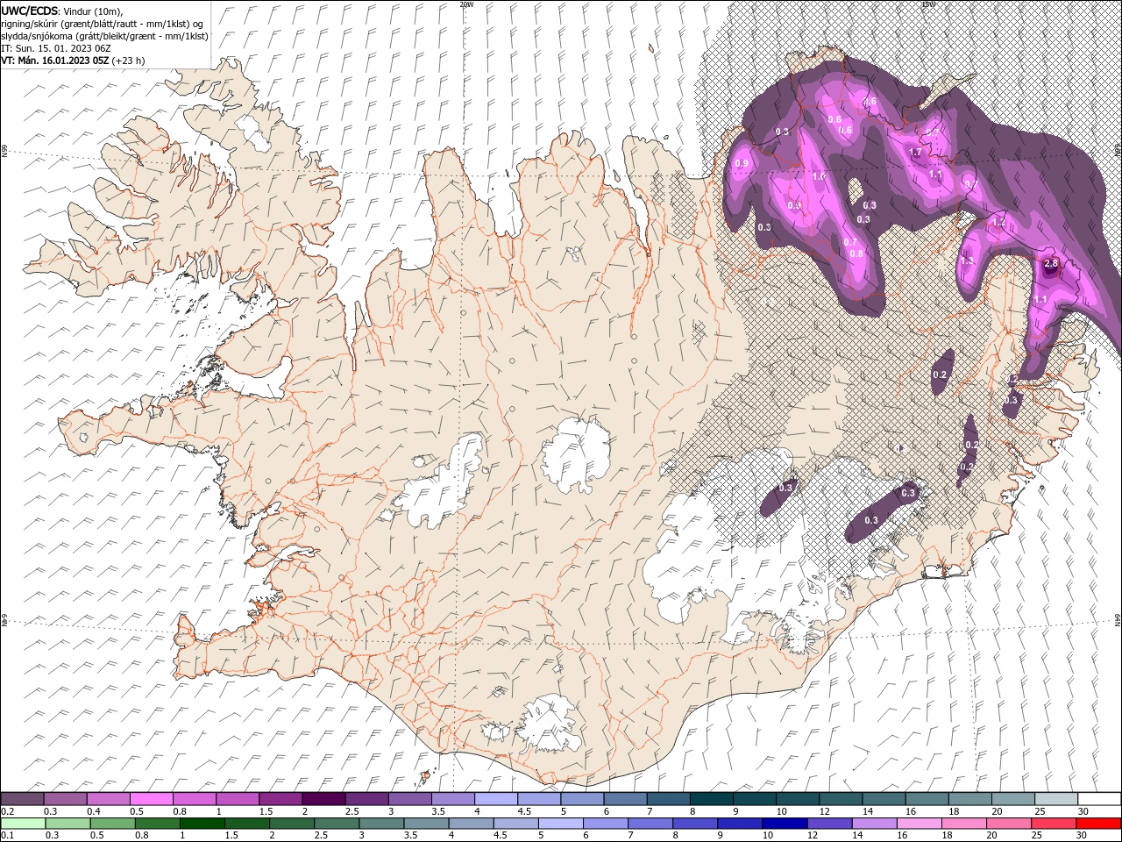The image size is (1122, 842).
Task: Click the 'VT: Mán. 16.01.2023 05Z (+23 h)' line
Action: coord(73,61)
